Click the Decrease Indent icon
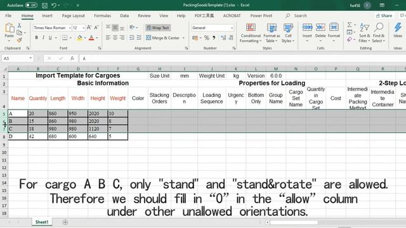Image resolution: width=406 pixels, height=228 pixels. 132,38
